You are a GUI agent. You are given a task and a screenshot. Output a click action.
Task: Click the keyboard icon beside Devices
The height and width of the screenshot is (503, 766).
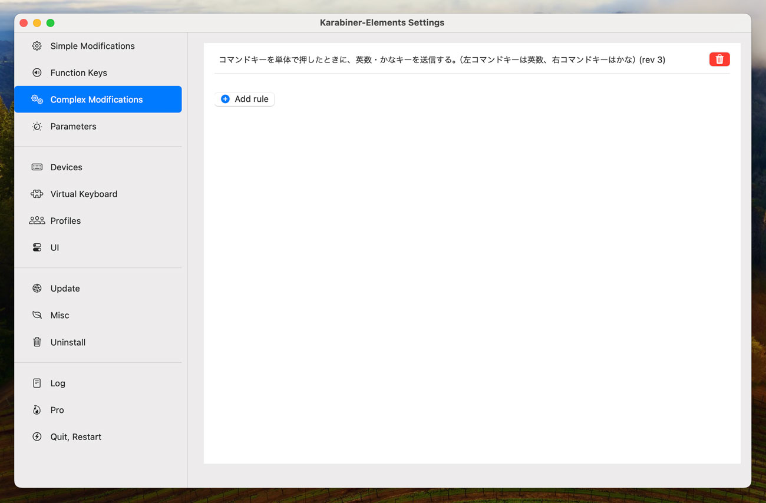click(37, 167)
